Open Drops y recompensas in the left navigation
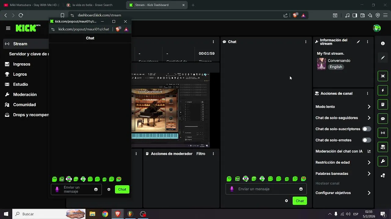The height and width of the screenshot is (219, 391). 26,115
